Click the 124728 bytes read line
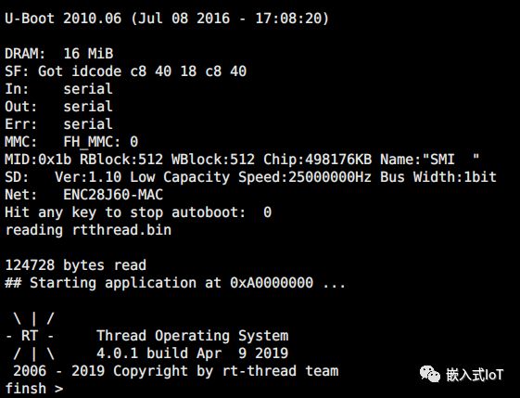Image resolution: width=520 pixels, height=398 pixels. [76, 265]
